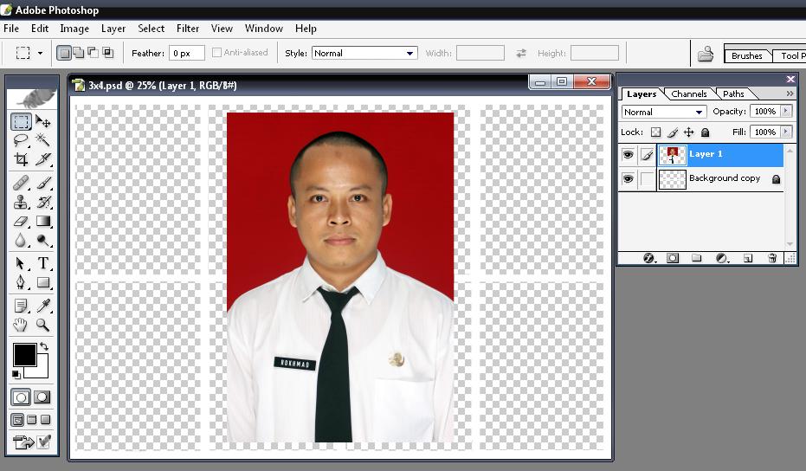This screenshot has width=806, height=471.
Task: Select the Clone Stamp tool
Action: (x=21, y=202)
